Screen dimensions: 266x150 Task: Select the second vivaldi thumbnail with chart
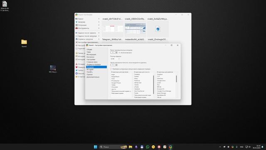pos(135,29)
